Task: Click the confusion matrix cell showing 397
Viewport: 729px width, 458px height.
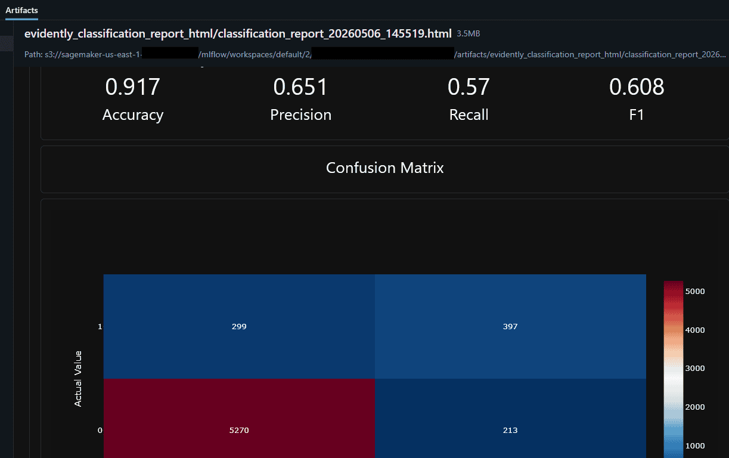Action: pyautogui.click(x=510, y=326)
